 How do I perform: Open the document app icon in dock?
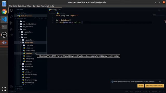[x=4, y=4]
